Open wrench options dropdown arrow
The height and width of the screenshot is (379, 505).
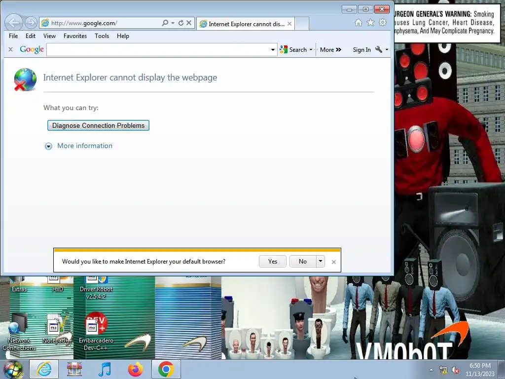[387, 50]
